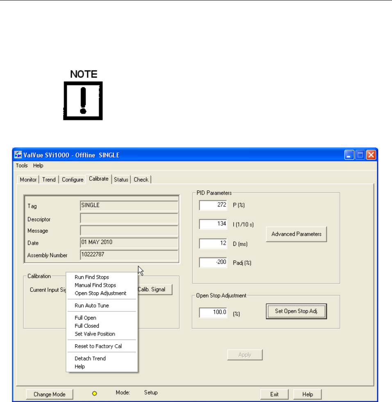Choose Manual Find Stops menu entry
392x402 pixels.
tap(102, 285)
